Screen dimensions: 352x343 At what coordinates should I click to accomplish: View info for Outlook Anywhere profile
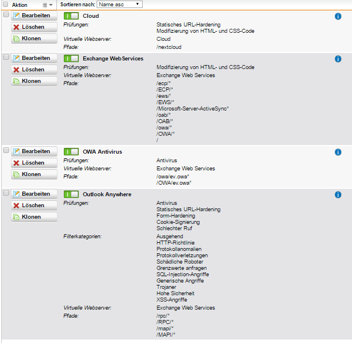click(x=338, y=195)
